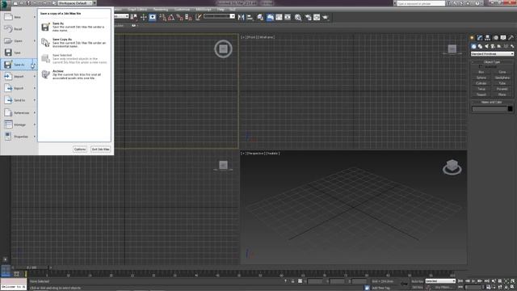Toggle the 3D Snaps button
Screen dimensions: 517x291
tap(163, 17)
